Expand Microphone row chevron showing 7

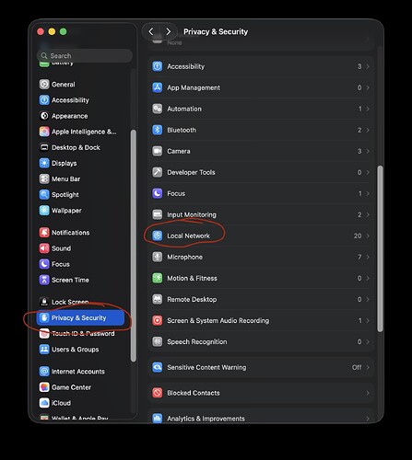(x=368, y=257)
